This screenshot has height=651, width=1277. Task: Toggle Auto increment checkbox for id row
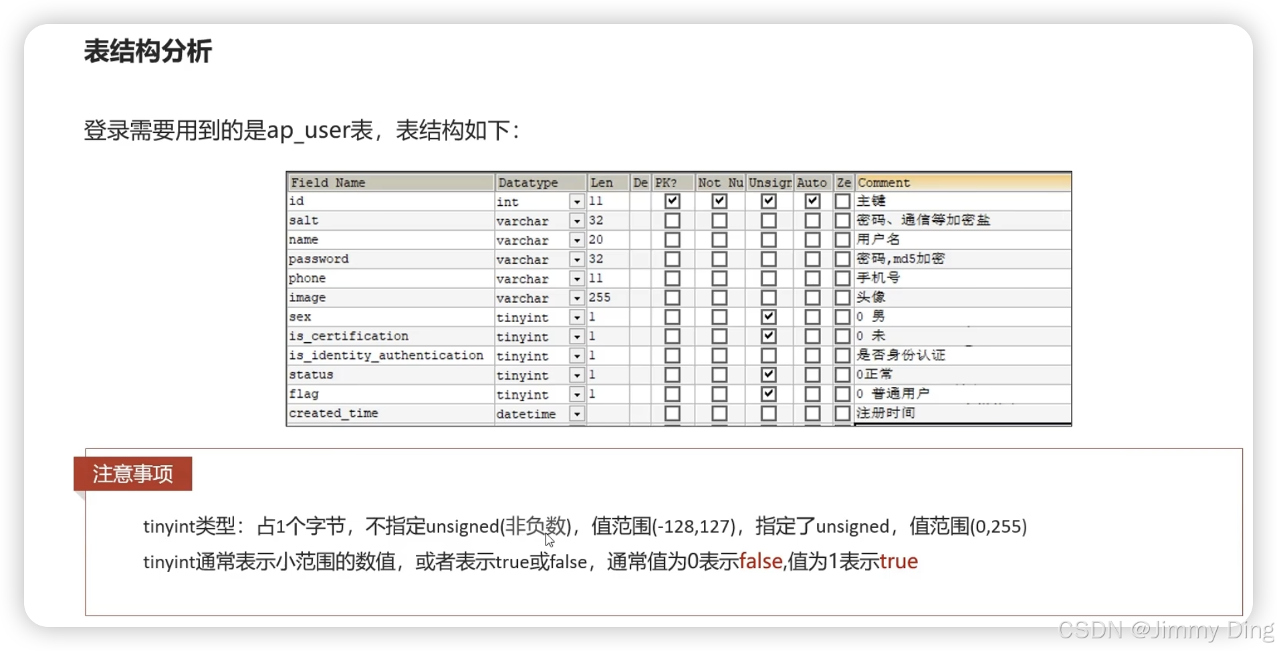[x=812, y=201]
